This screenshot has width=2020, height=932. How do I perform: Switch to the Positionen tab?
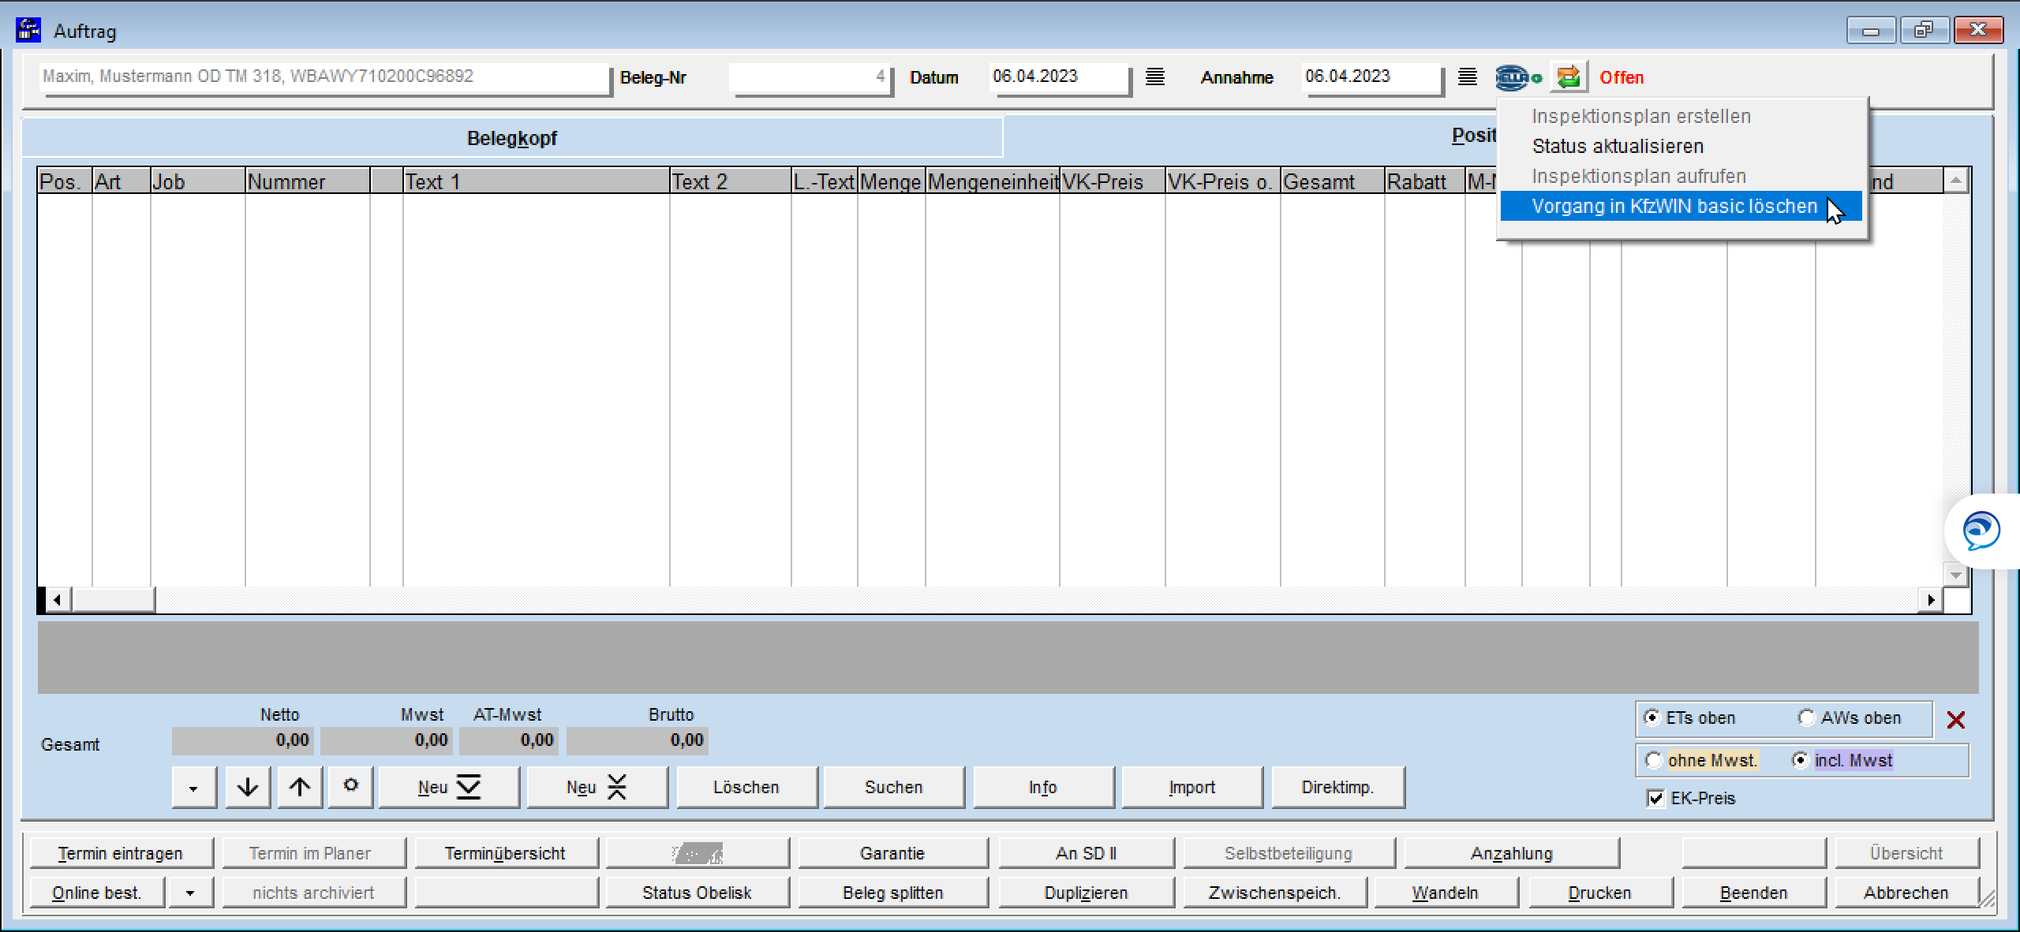1474,136
